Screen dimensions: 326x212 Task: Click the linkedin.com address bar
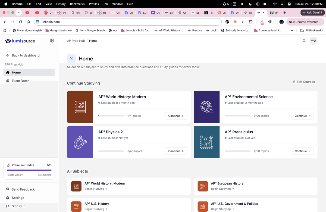(x=128, y=22)
